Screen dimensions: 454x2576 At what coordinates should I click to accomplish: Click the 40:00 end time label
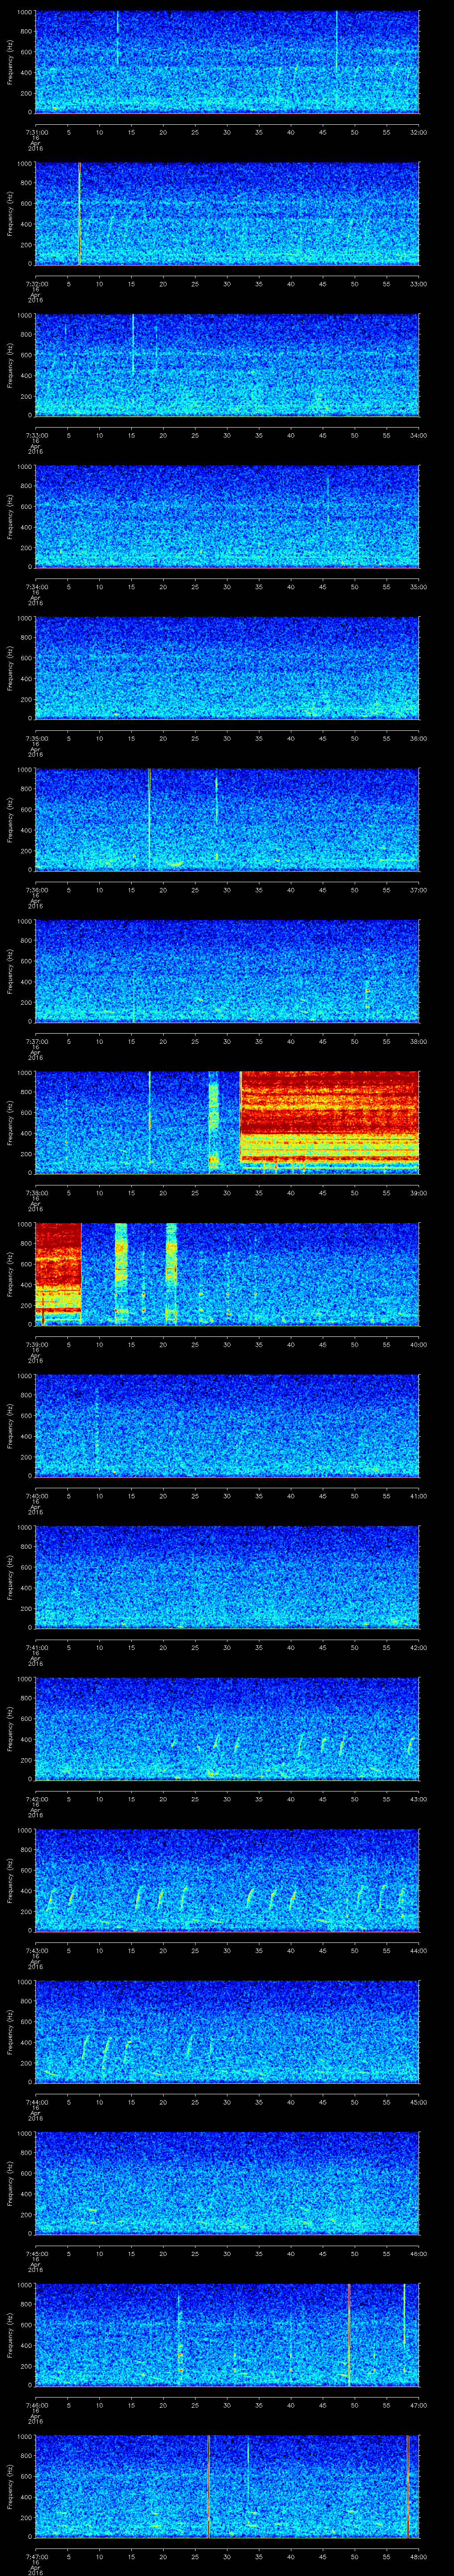click(x=418, y=1344)
